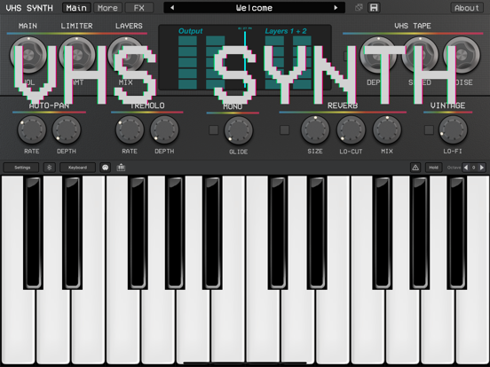The image size is (490, 367).
Task: Click the Reverb Size knob
Action: pyautogui.click(x=315, y=129)
